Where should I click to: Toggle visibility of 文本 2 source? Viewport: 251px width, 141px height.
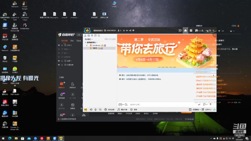coord(59,45)
